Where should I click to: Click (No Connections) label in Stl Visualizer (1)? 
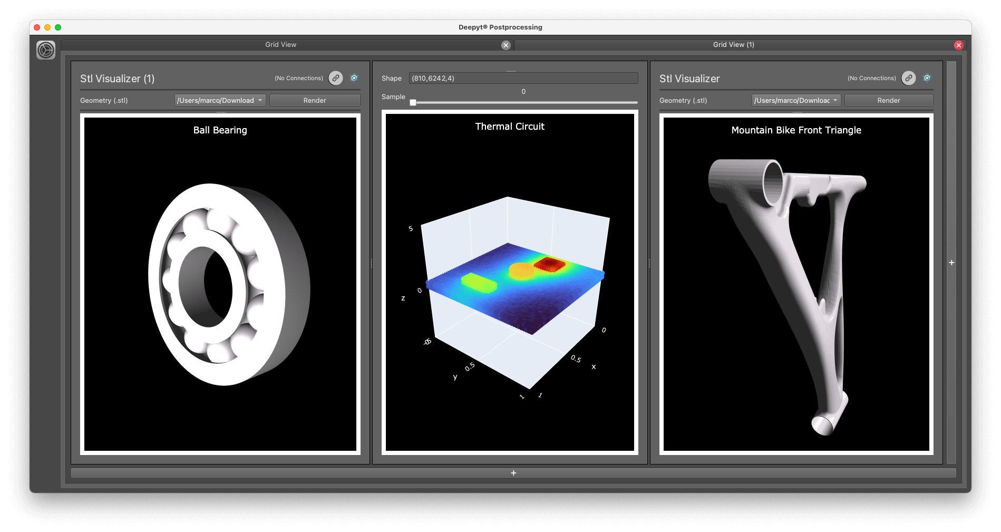[299, 78]
